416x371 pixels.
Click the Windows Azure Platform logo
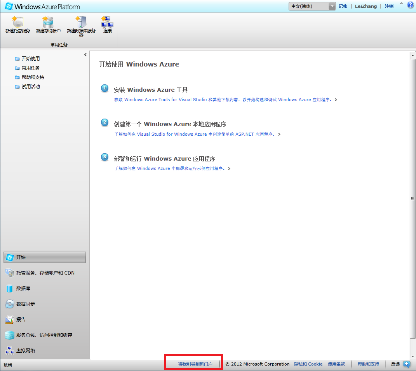tap(42, 6)
